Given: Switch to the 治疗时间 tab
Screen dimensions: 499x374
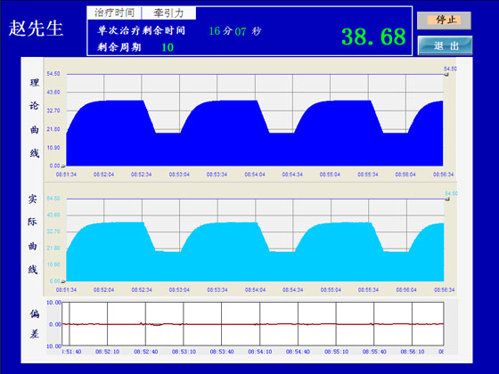Looking at the screenshot, I should [x=114, y=13].
